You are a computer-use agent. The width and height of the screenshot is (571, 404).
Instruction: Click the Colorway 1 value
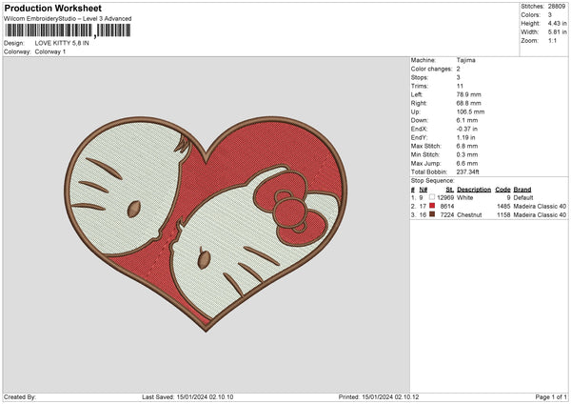(x=50, y=51)
